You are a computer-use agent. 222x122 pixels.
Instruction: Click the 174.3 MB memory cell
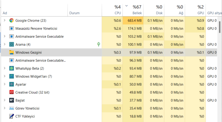133,29
